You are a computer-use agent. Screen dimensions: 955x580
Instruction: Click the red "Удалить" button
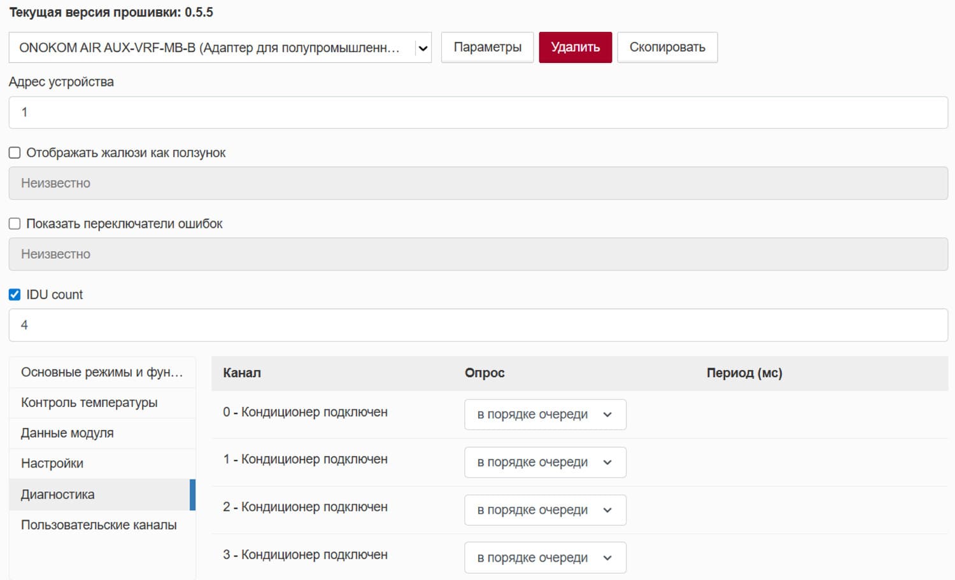point(575,47)
